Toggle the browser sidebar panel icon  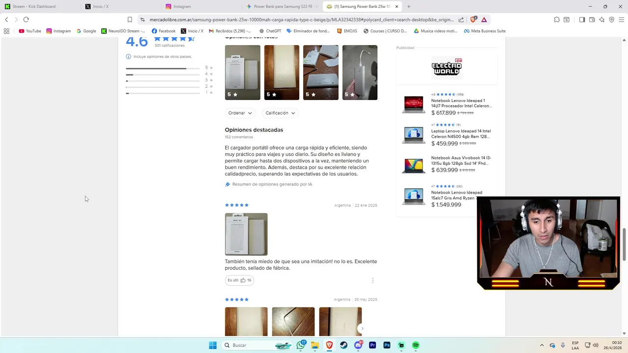point(582,20)
